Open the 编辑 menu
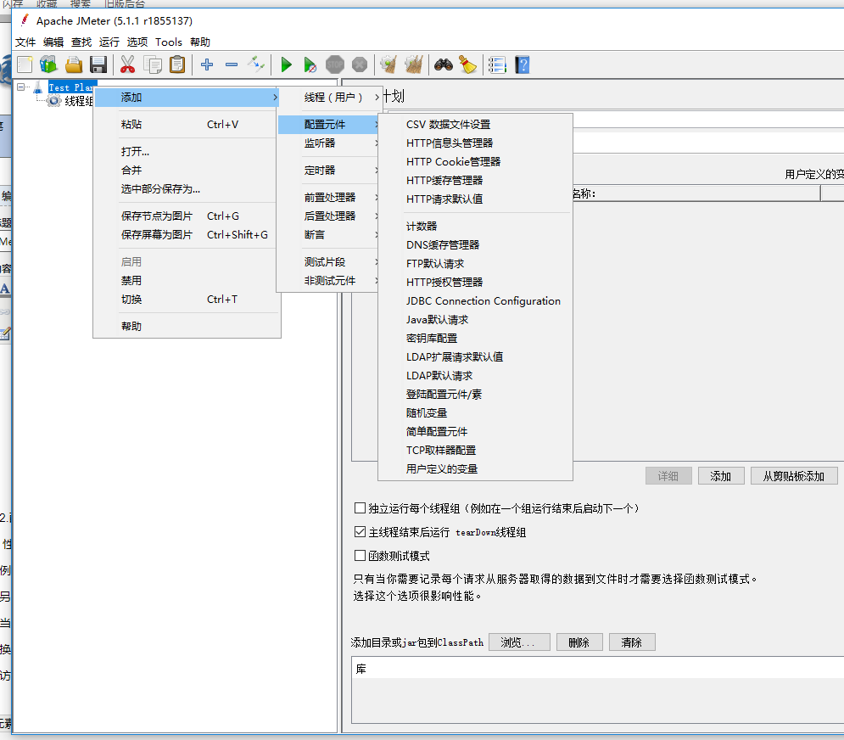 point(53,42)
